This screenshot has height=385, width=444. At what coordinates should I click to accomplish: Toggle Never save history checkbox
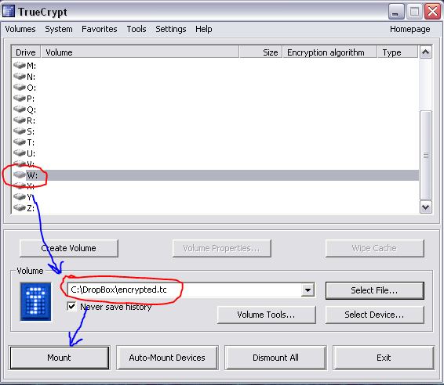(71, 306)
